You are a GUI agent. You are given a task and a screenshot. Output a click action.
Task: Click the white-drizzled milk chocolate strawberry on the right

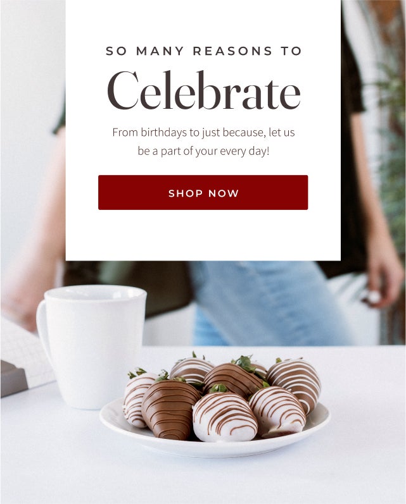[x=294, y=383]
